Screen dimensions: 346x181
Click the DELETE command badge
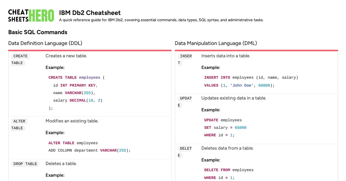pos(185,152)
